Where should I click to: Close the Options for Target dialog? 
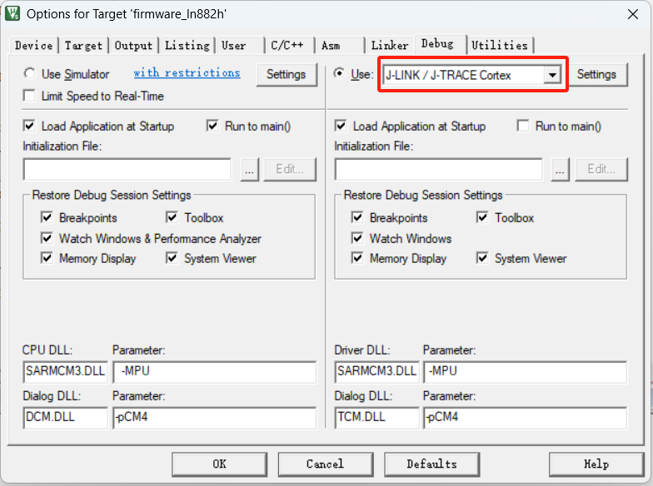[x=633, y=14]
